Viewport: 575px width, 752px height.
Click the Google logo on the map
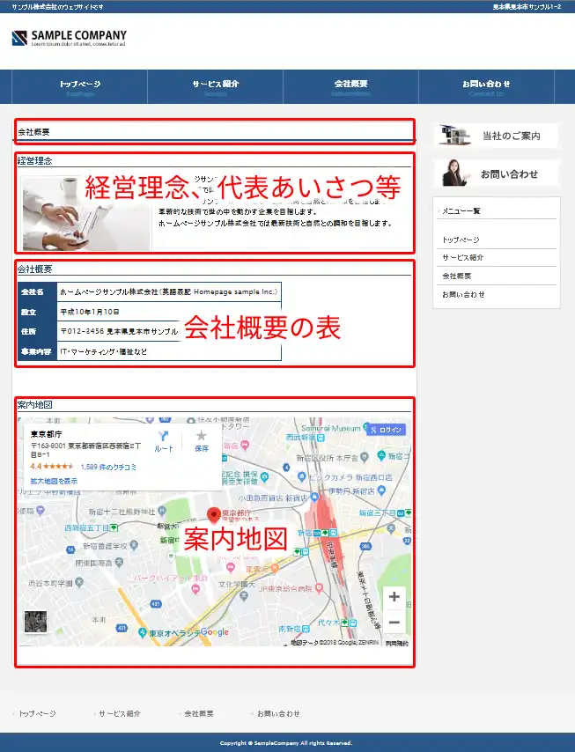(214, 632)
